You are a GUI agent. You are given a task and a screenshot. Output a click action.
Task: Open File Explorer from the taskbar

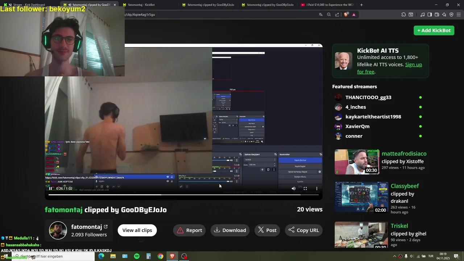click(x=113, y=256)
